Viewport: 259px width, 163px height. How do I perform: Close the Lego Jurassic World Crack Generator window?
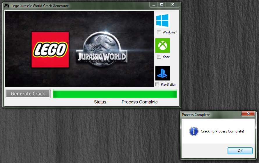(x=173, y=5)
